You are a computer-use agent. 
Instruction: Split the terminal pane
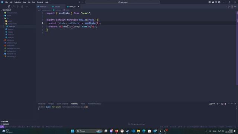222,104
